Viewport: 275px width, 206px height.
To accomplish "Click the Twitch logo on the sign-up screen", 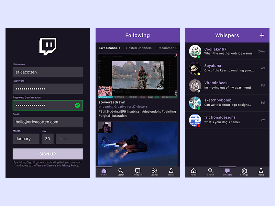I will [x=48, y=47].
